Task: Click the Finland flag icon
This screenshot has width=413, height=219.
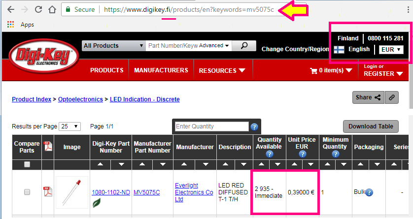Action: [x=339, y=49]
